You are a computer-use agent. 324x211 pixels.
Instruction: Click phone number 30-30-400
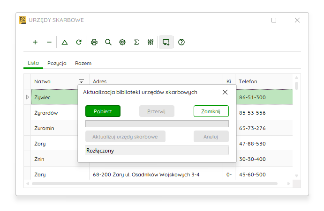tap(252, 159)
